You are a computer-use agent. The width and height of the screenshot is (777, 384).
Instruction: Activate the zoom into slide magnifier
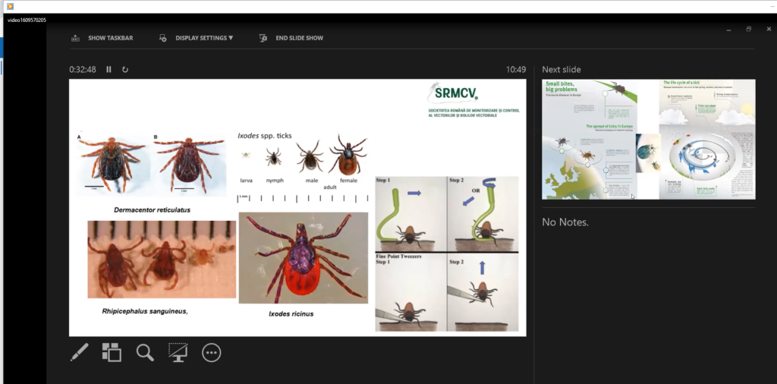145,352
